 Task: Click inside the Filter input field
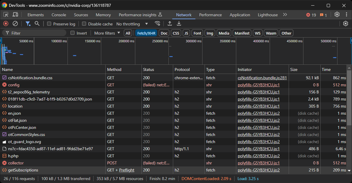click(34, 33)
